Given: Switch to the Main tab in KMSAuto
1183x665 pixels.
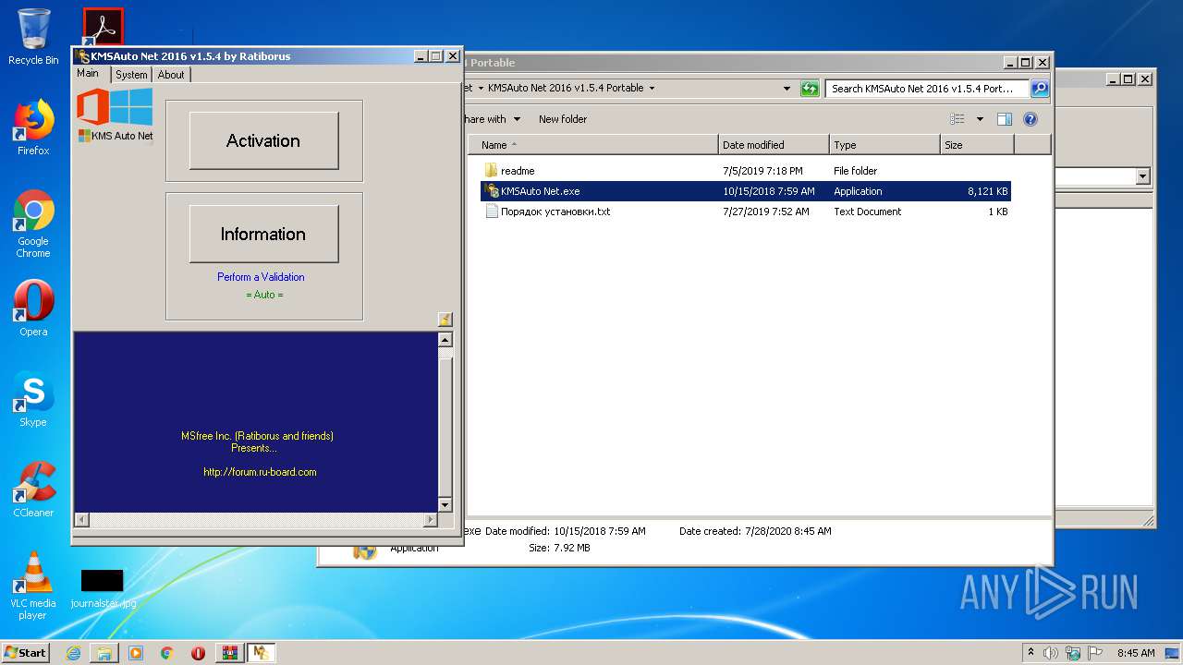Looking at the screenshot, I should (88, 73).
